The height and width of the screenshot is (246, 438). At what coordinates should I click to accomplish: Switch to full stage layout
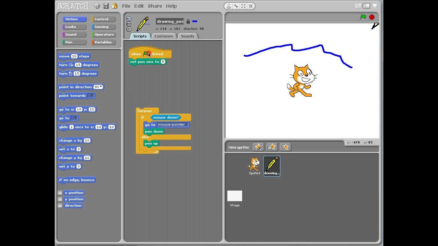pyautogui.click(x=366, y=6)
